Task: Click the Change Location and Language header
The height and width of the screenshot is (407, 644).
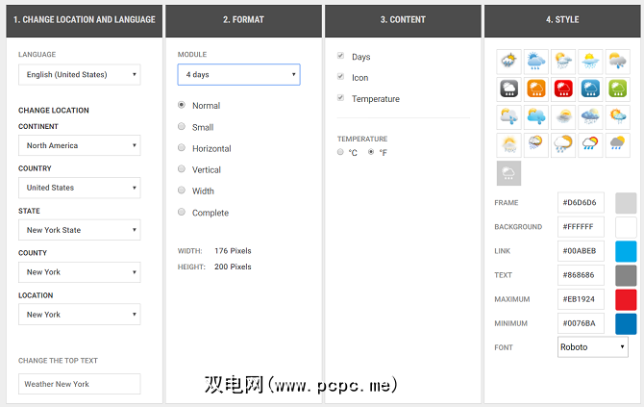Action: click(x=85, y=20)
